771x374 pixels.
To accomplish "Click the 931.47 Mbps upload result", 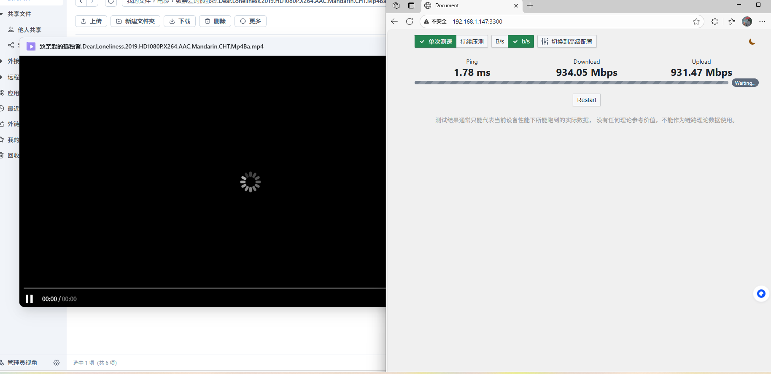I will [701, 73].
